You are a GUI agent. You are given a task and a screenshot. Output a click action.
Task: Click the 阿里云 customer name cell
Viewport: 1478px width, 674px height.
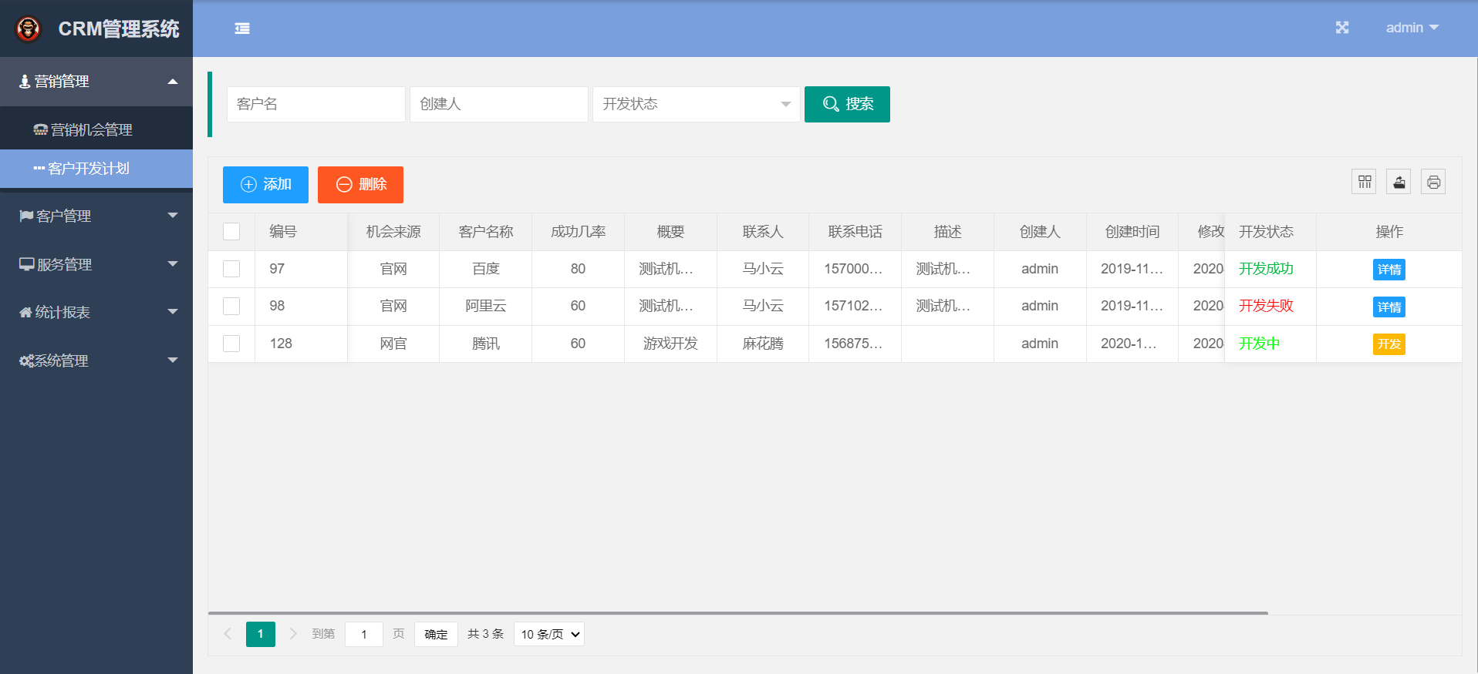[486, 306]
